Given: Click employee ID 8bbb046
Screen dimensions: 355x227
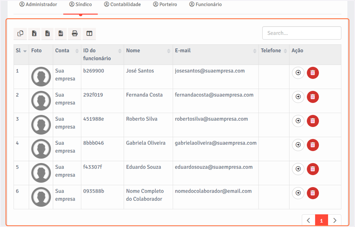Looking at the screenshot, I should pos(93,143).
